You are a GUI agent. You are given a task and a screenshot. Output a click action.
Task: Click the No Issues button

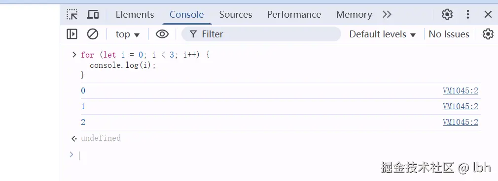click(x=449, y=34)
